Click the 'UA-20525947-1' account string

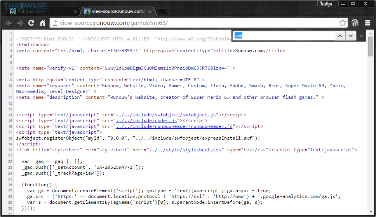115,167
